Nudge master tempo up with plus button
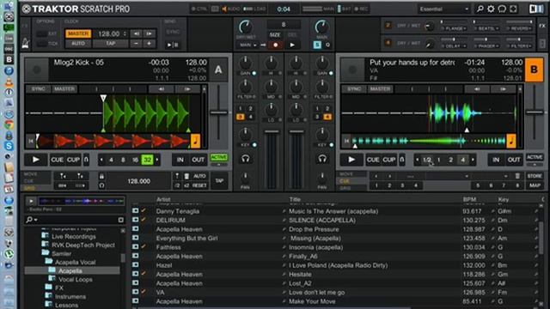Viewport: 550px width, 309px height. point(149,44)
